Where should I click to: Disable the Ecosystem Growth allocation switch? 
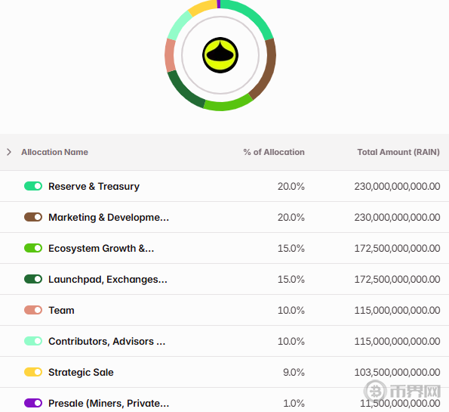(33, 248)
